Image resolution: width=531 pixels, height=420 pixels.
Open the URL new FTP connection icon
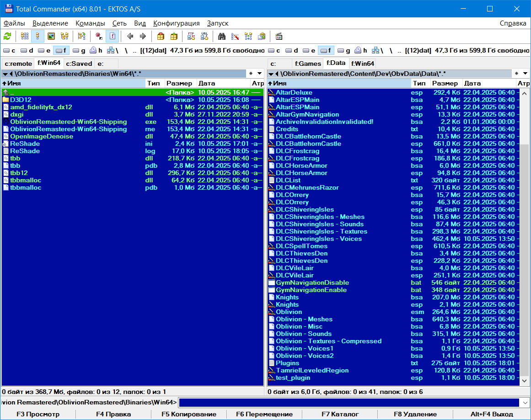tap(204, 36)
